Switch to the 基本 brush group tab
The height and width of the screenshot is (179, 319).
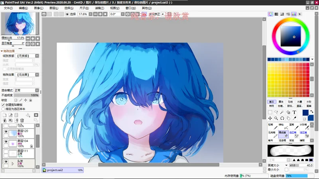tap(272, 102)
